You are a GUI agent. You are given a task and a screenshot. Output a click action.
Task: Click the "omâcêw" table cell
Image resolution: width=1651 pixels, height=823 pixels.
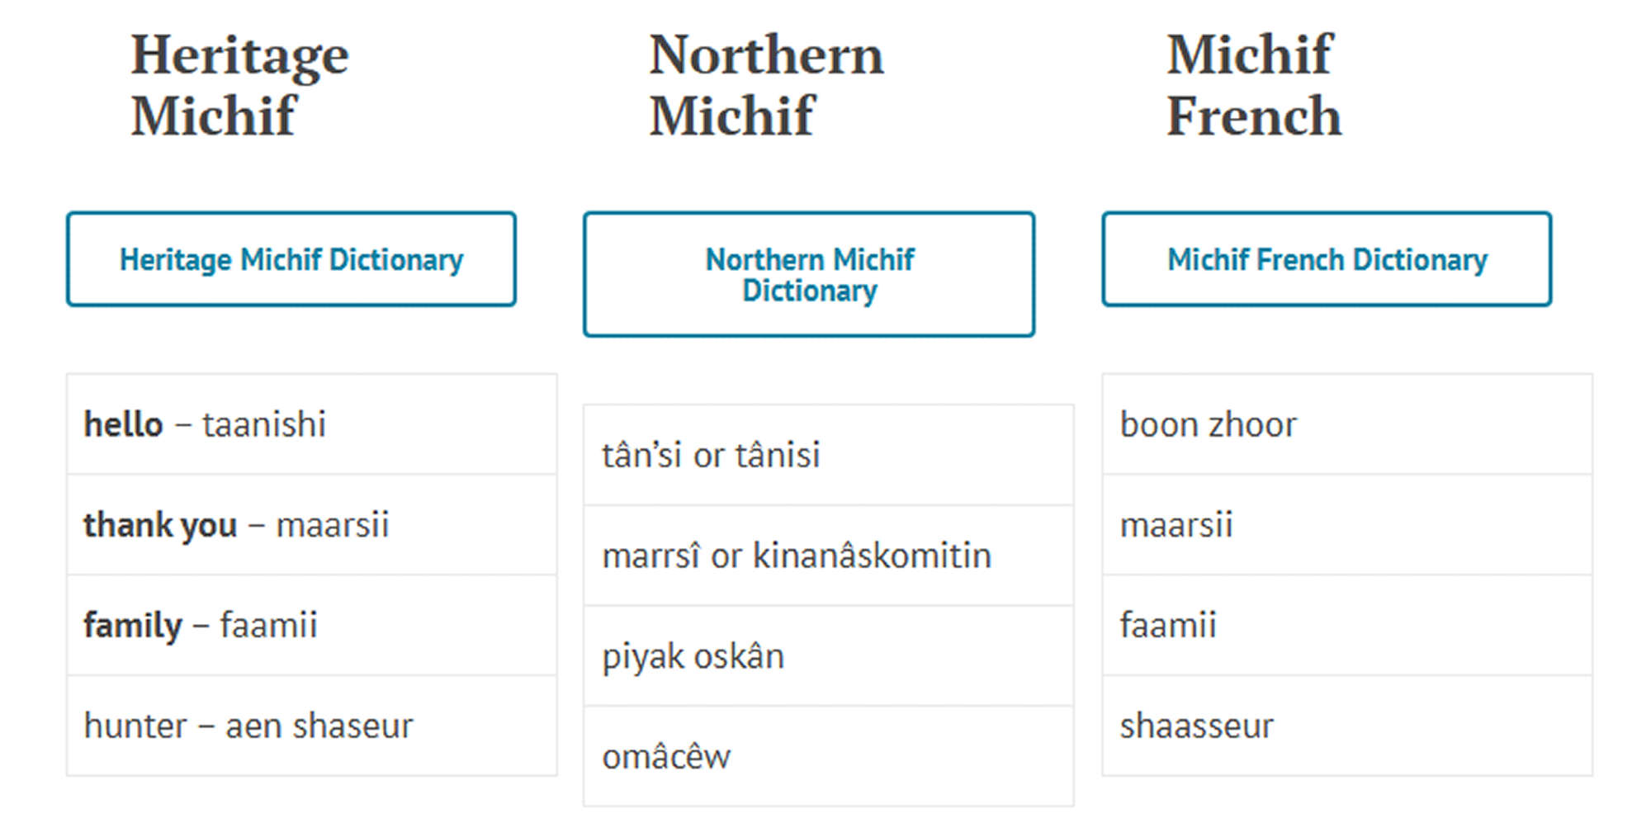point(828,756)
